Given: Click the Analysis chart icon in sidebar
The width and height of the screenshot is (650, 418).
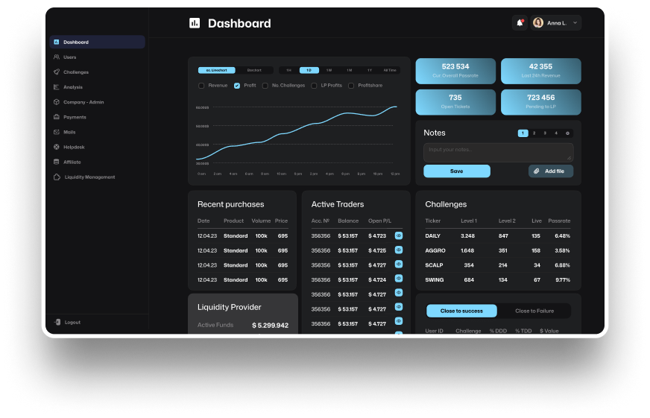Looking at the screenshot, I should tap(57, 87).
